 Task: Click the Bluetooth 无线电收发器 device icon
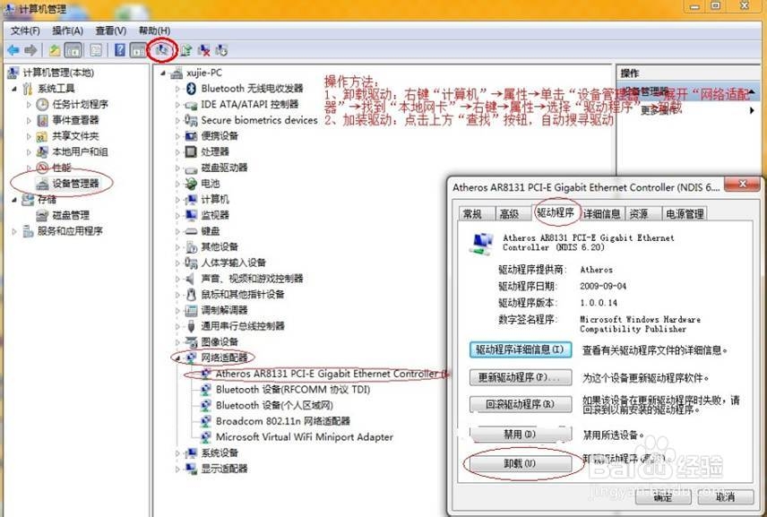(x=191, y=89)
